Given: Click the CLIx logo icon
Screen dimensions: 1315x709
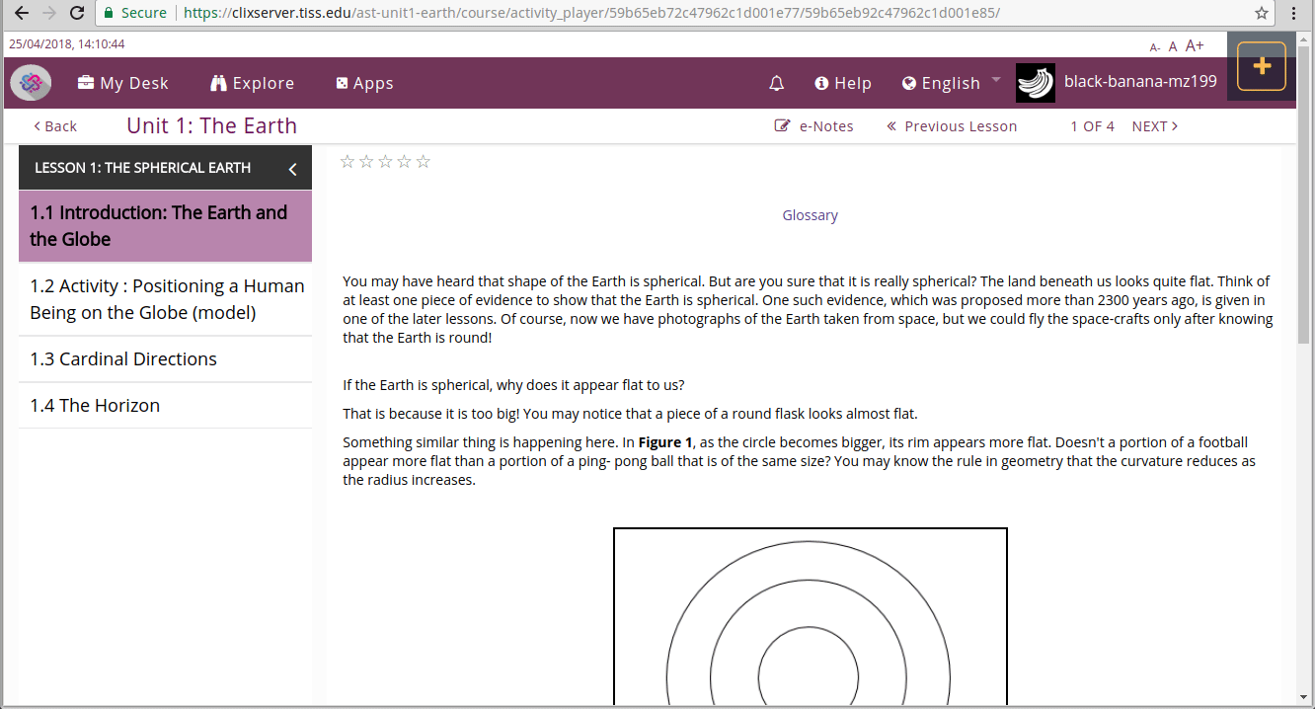Looking at the screenshot, I should pos(32,83).
